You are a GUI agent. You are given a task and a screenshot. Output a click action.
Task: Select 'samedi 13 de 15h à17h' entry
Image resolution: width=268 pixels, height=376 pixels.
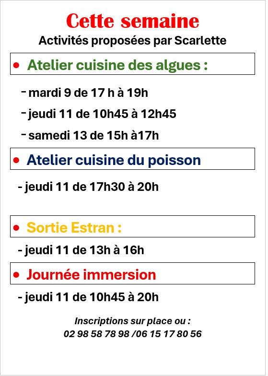click(94, 135)
